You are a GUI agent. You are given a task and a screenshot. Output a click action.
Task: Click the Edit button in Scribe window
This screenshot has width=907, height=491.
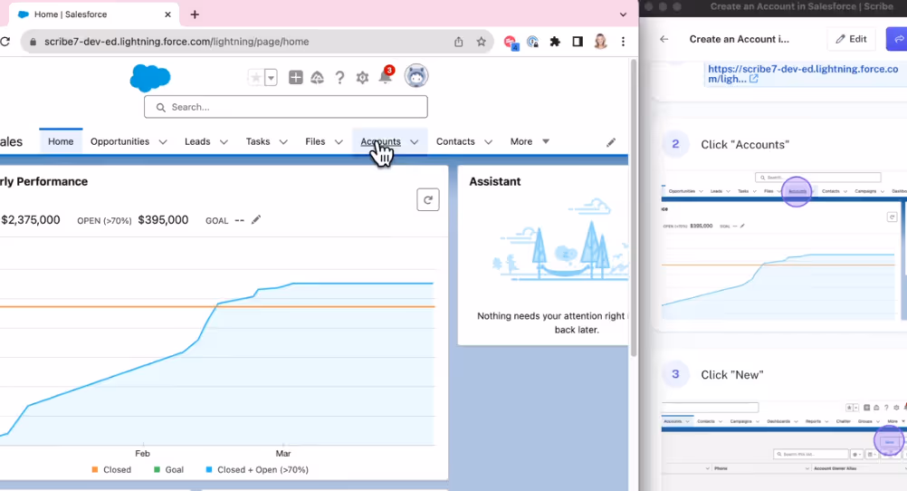[851, 39]
